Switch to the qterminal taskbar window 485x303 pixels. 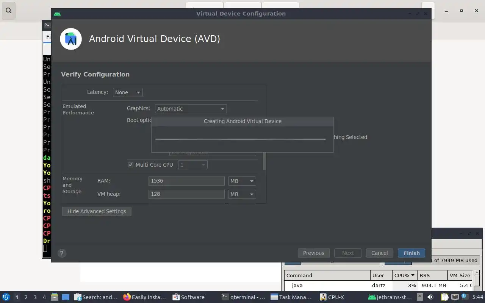pos(244,297)
